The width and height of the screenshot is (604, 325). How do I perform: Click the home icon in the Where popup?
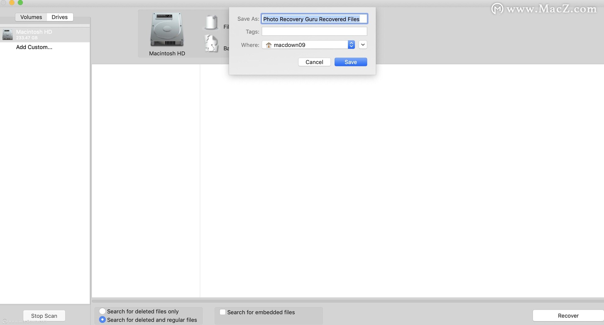[x=269, y=45]
